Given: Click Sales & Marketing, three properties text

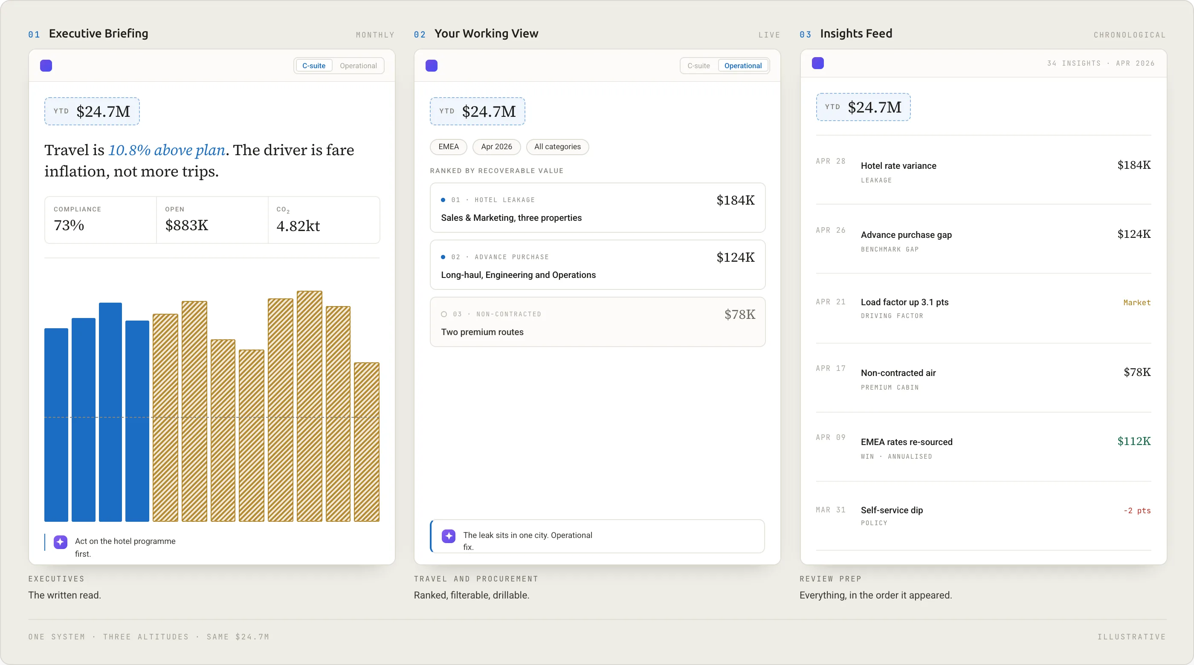Looking at the screenshot, I should (511, 218).
